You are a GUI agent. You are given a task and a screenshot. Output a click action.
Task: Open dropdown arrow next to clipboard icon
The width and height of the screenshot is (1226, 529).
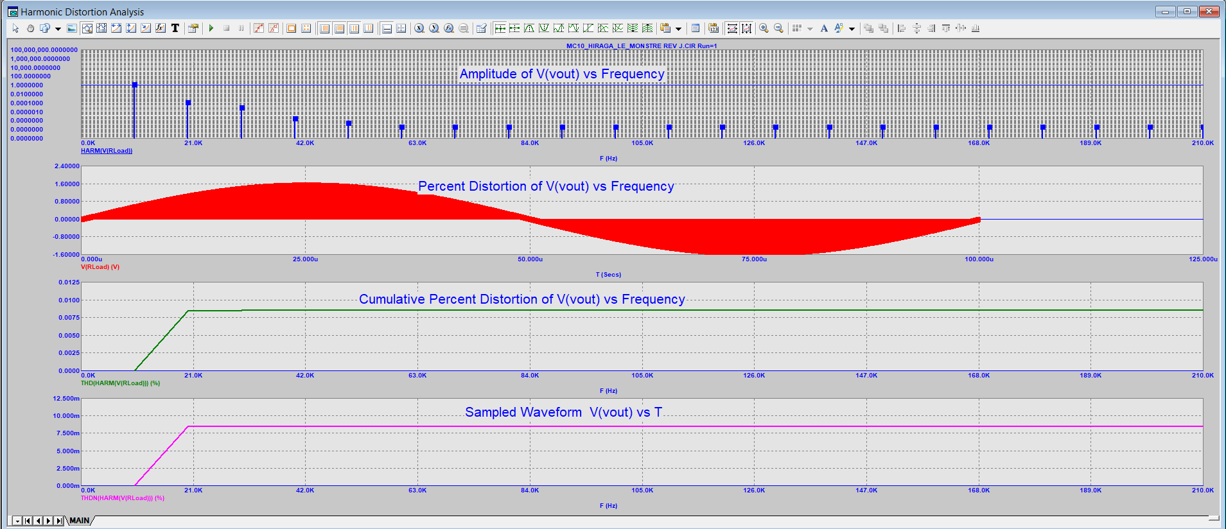click(x=678, y=29)
